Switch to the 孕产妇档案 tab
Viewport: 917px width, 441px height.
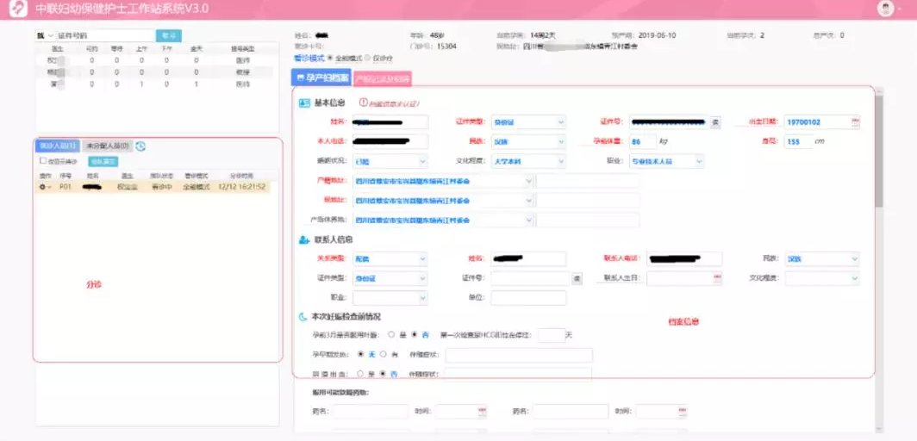(321, 78)
